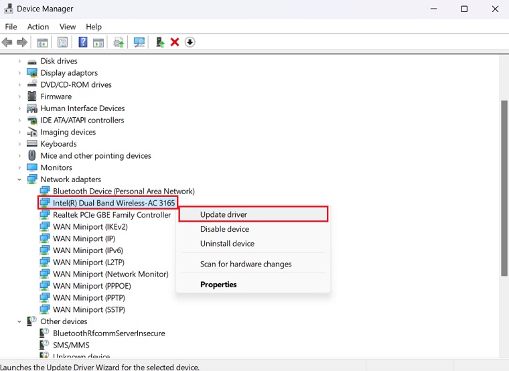Collapse the Other devices category
Screen dimensions: 509x371
tap(20, 321)
